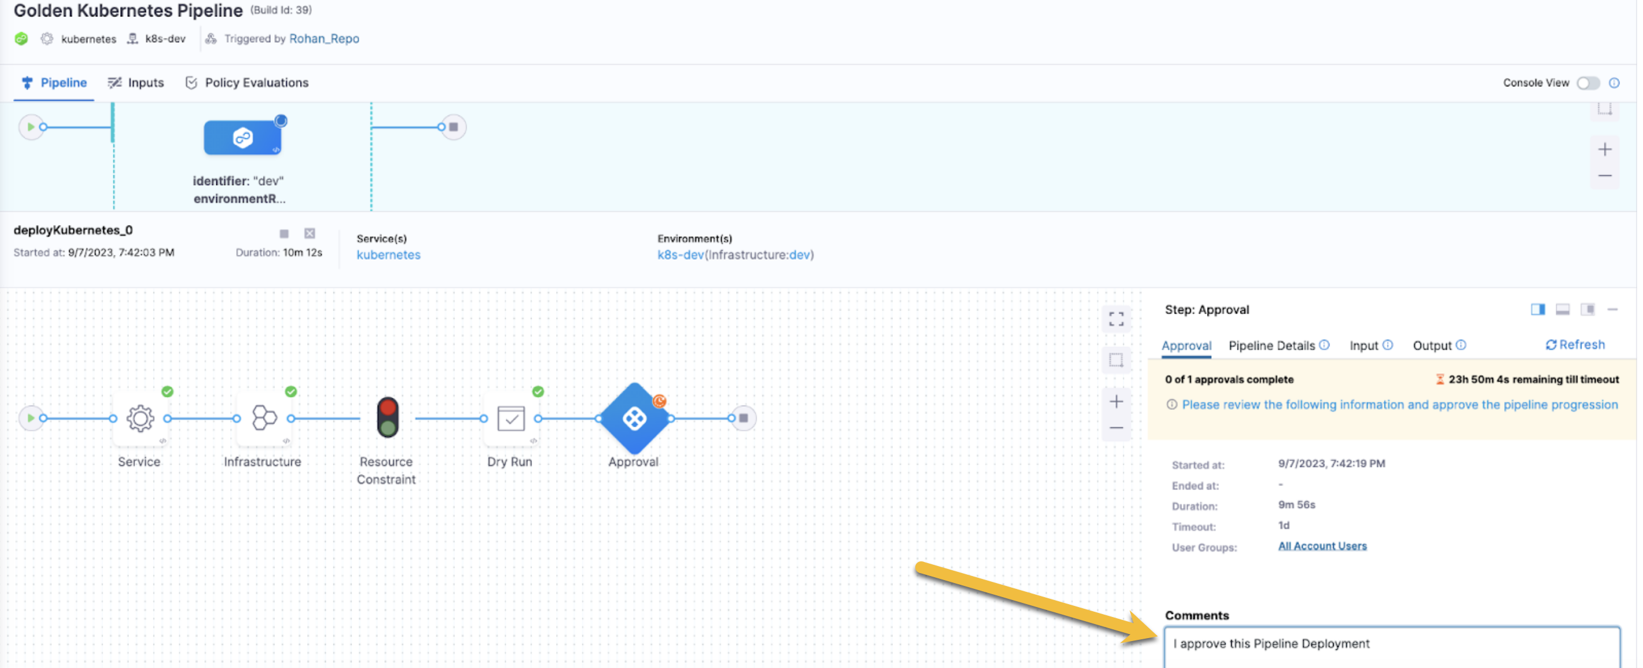The width and height of the screenshot is (1643, 668).
Task: Click the Resource Constraint traffic light
Action: point(387,418)
